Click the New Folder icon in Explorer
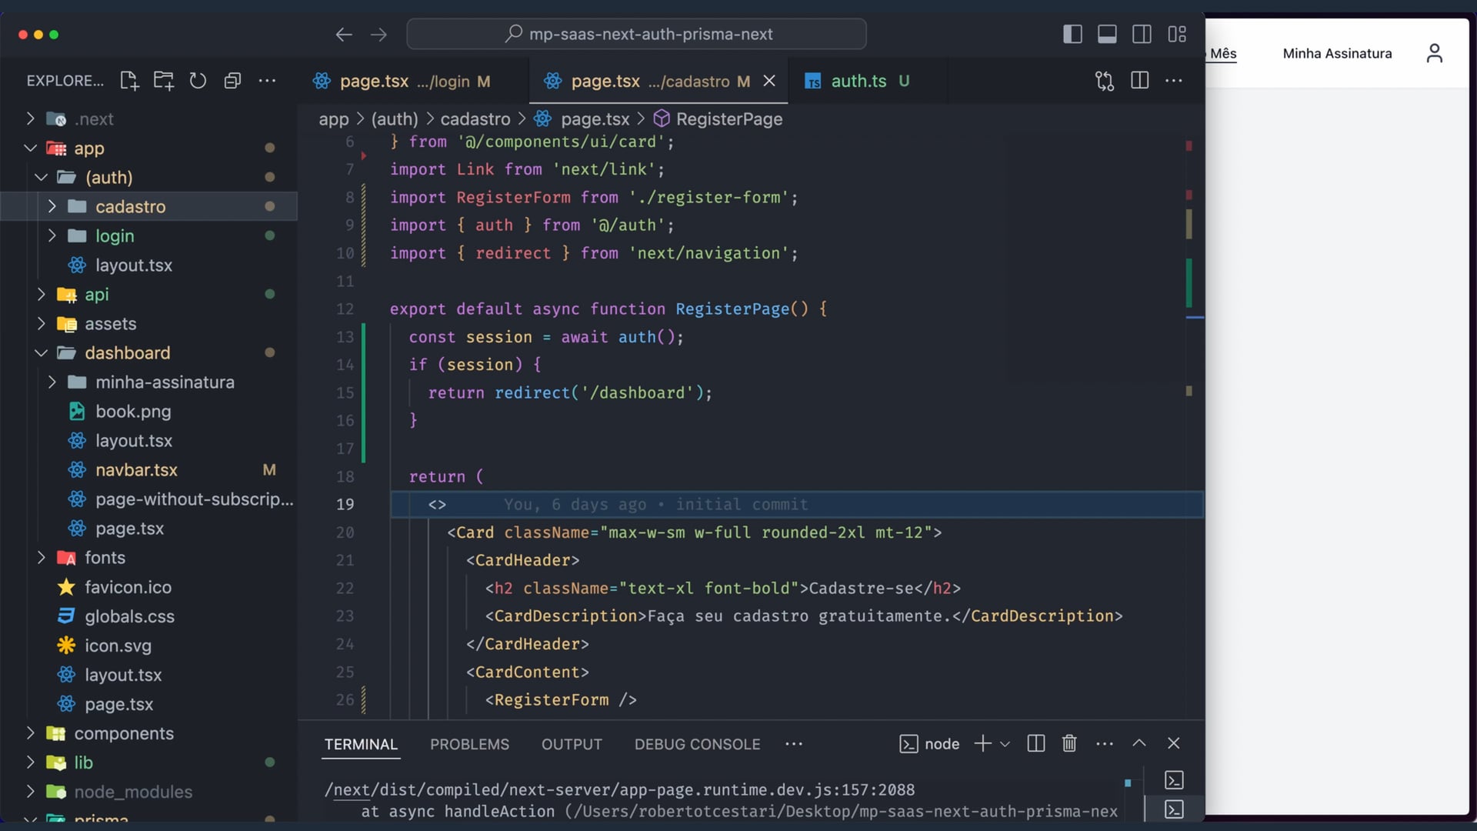This screenshot has width=1477, height=831. (x=163, y=81)
